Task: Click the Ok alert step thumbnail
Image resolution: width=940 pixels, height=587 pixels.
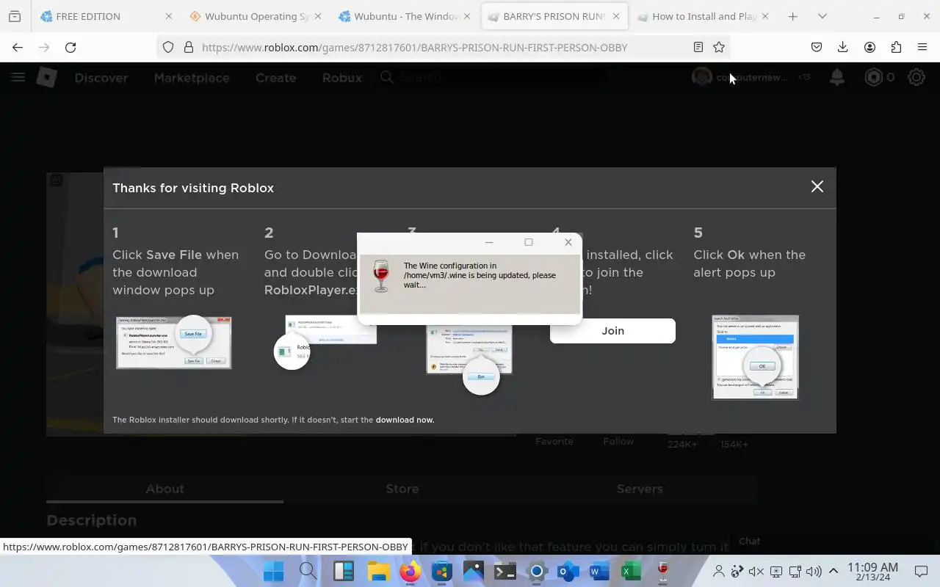Action: 755,357
